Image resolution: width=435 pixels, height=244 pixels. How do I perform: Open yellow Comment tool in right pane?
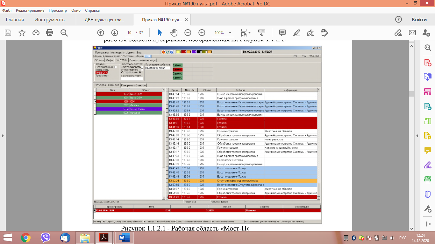pyautogui.click(x=427, y=150)
